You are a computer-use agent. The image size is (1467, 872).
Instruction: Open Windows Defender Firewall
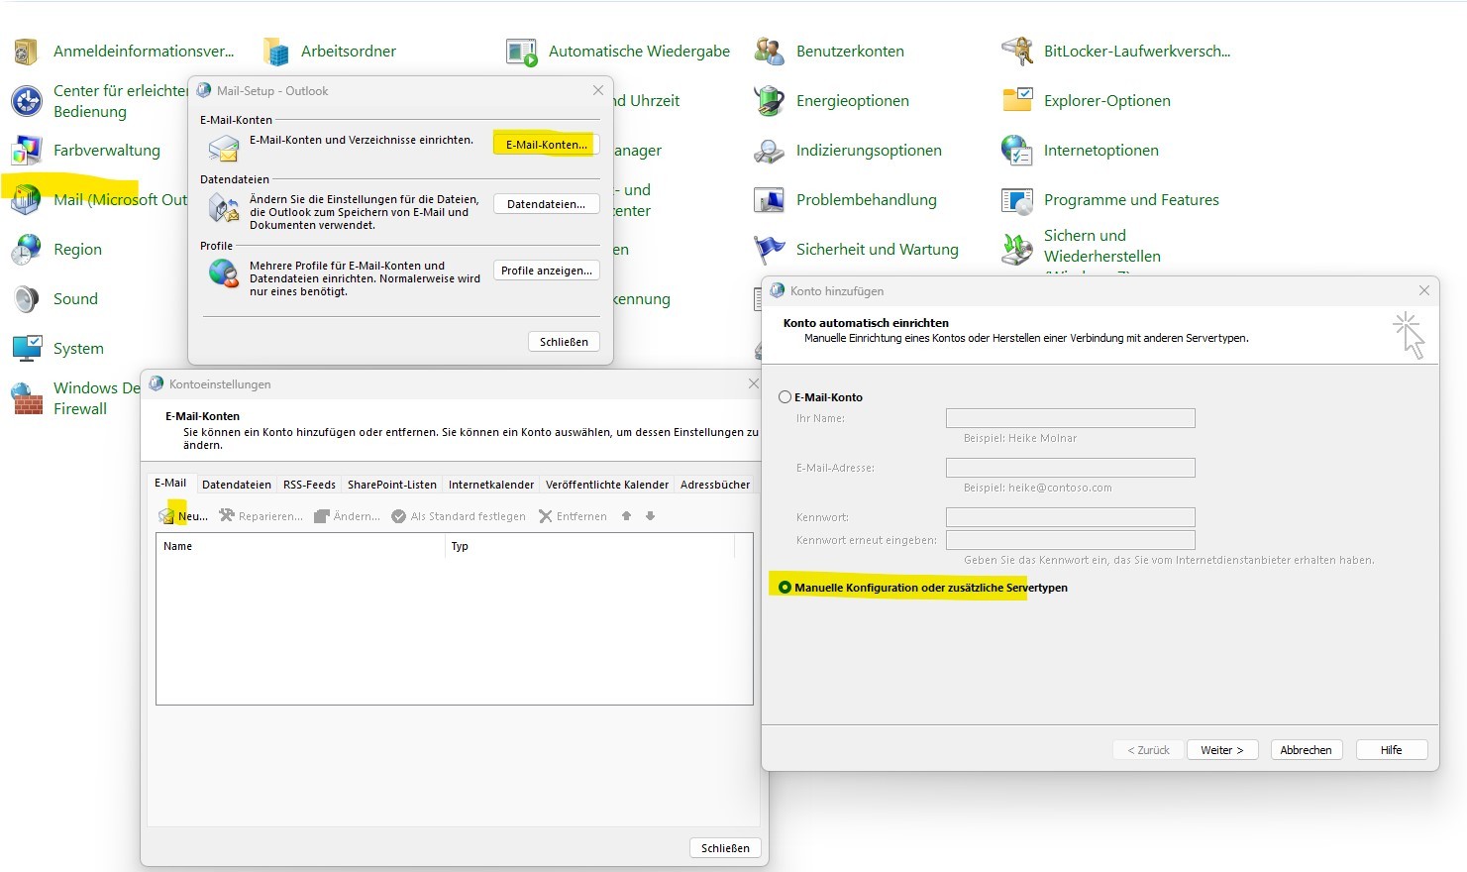(96, 397)
